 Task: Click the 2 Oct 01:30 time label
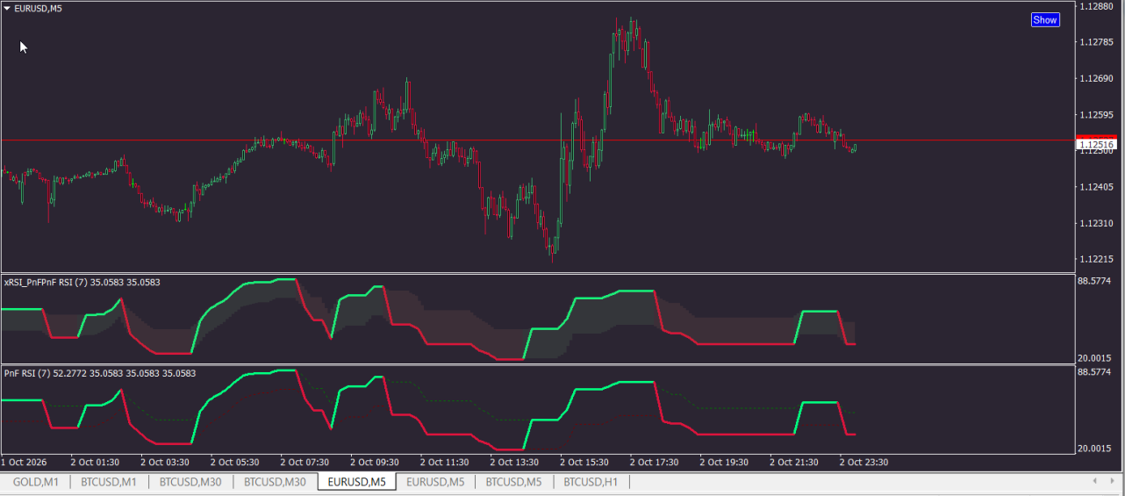tap(95, 462)
